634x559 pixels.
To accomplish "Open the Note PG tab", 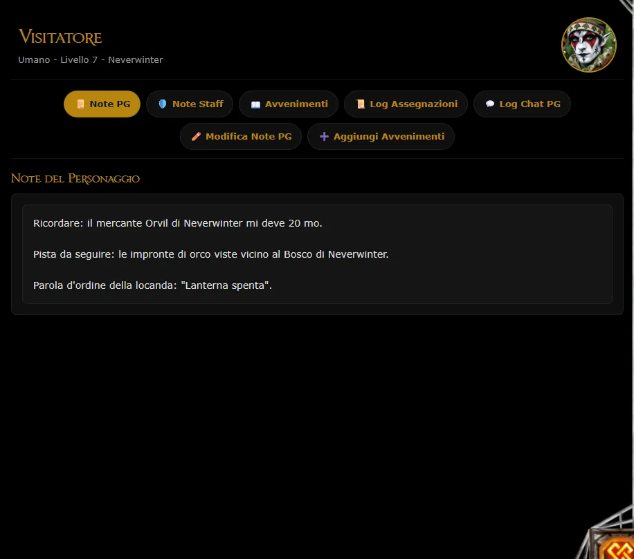I will [102, 104].
